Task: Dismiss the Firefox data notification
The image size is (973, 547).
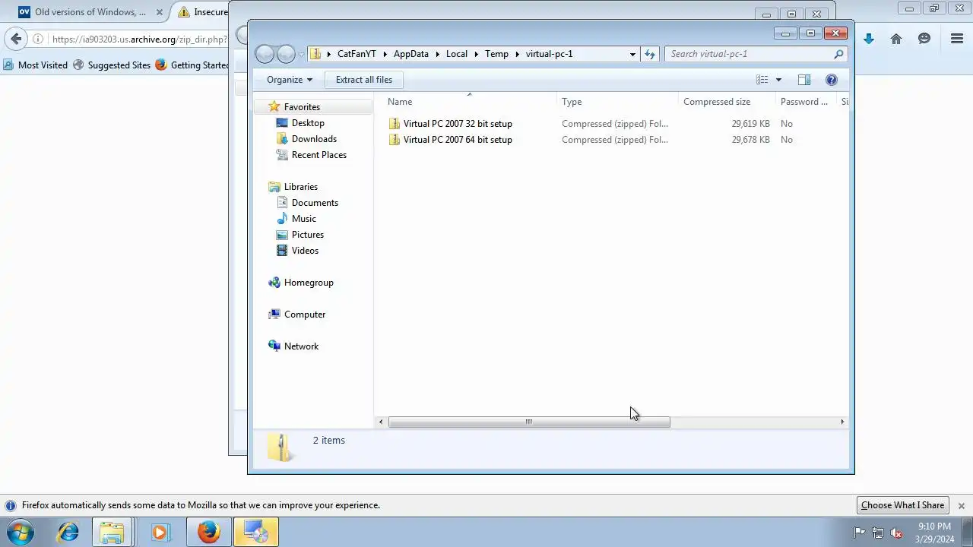Action: pos(961,506)
